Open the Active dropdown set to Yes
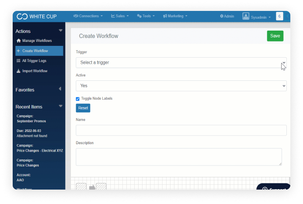 tap(181, 86)
